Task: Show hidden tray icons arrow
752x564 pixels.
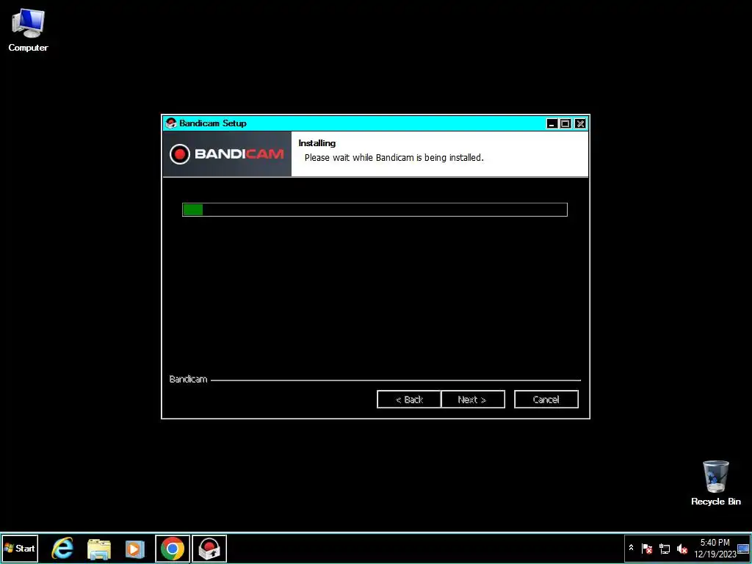Action: click(x=631, y=548)
